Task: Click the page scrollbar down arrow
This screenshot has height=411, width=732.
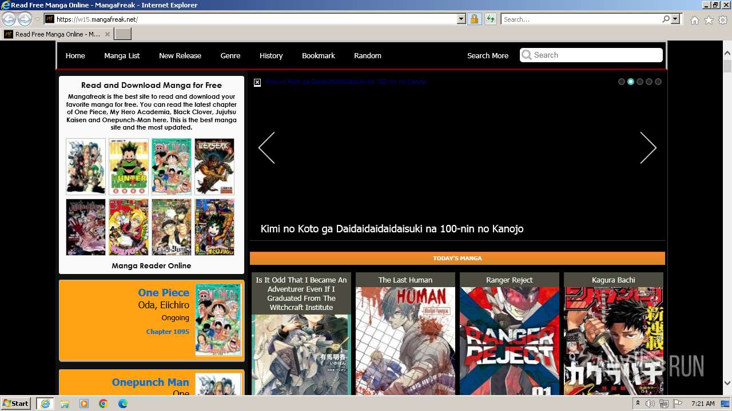Action: pyautogui.click(x=727, y=383)
